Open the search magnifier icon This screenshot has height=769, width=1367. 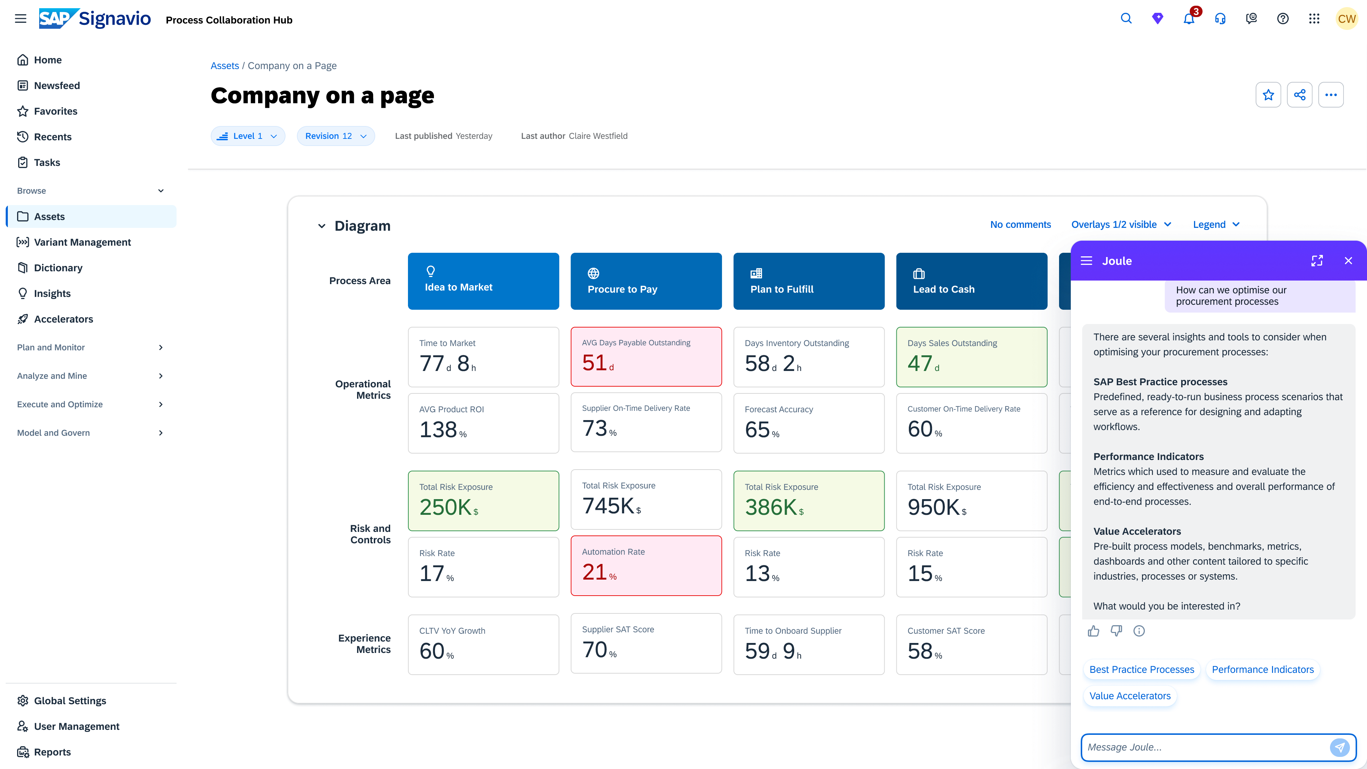coord(1126,19)
